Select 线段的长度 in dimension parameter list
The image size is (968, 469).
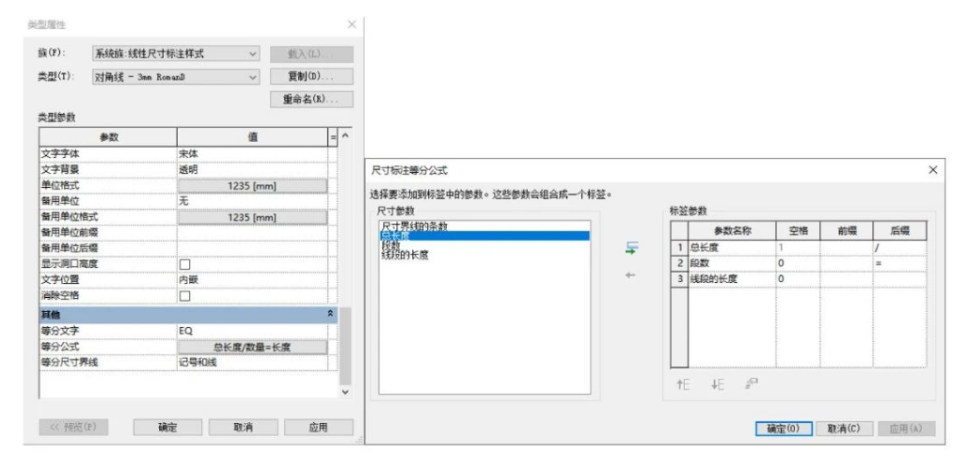pos(405,255)
